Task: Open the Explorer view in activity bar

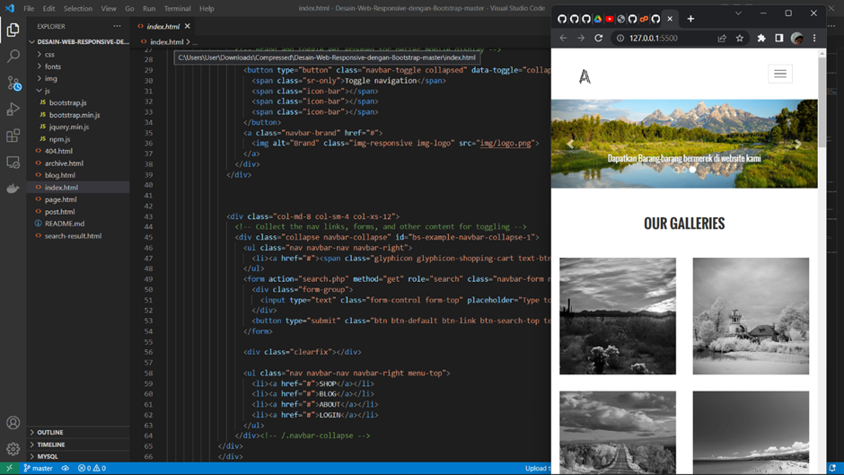Action: pos(13,30)
